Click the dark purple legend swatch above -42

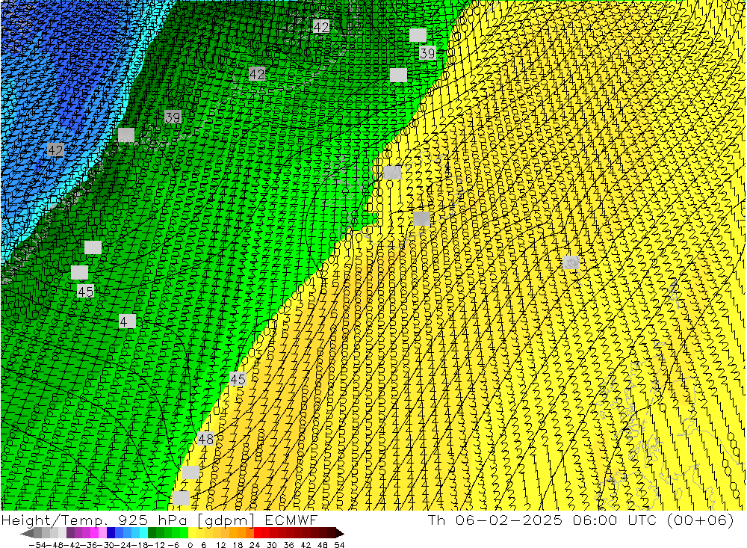coord(70,533)
